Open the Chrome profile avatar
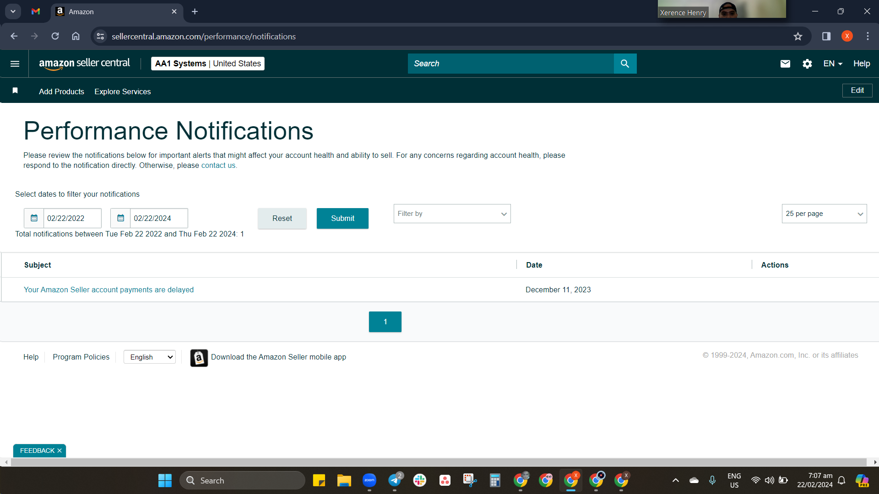Screen dimensions: 879x494 (x=847, y=36)
